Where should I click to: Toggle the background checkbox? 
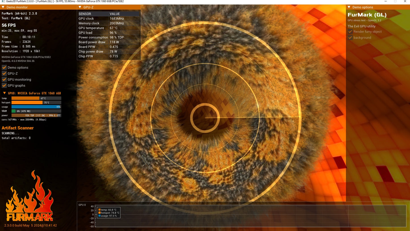[350, 38]
